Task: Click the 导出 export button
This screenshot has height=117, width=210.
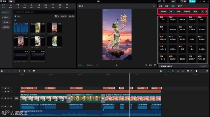Action: click(192, 1)
